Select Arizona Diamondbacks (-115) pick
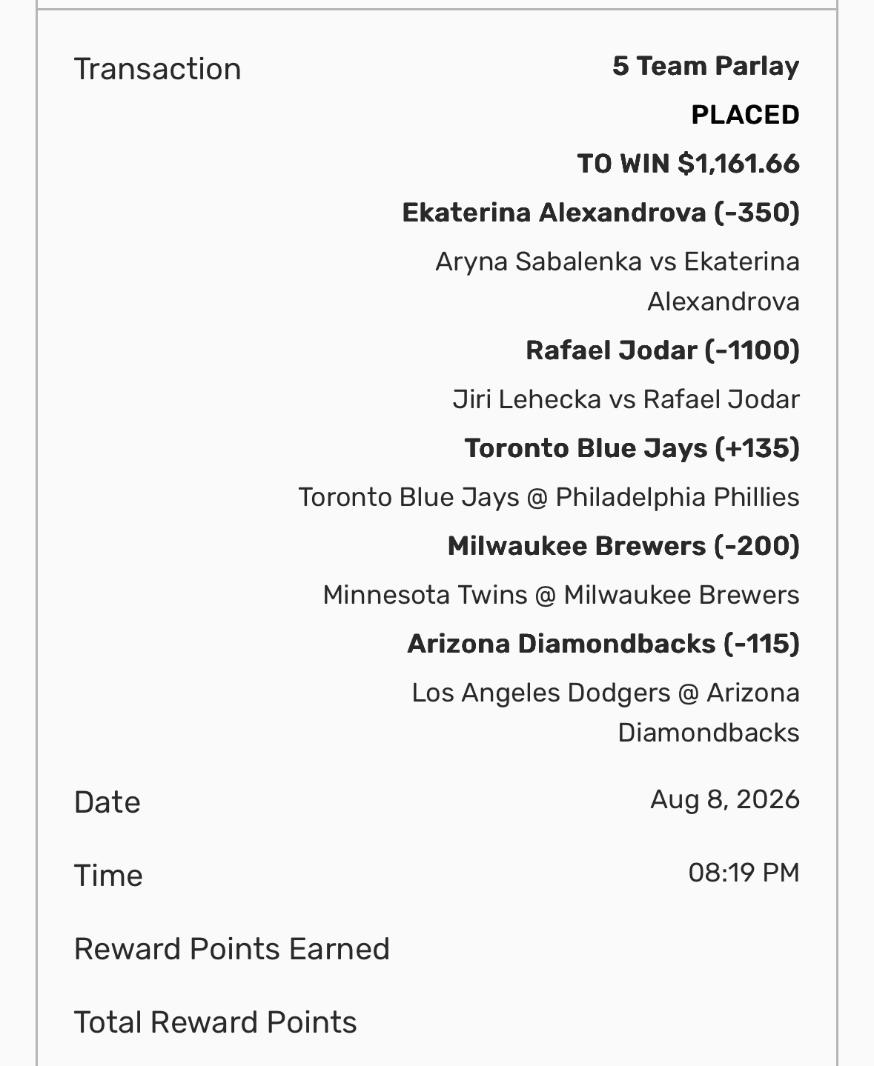The width and height of the screenshot is (874, 1066). pos(603,644)
